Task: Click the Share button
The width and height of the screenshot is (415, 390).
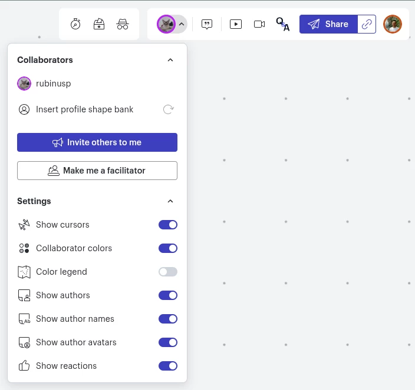Action: [x=328, y=24]
